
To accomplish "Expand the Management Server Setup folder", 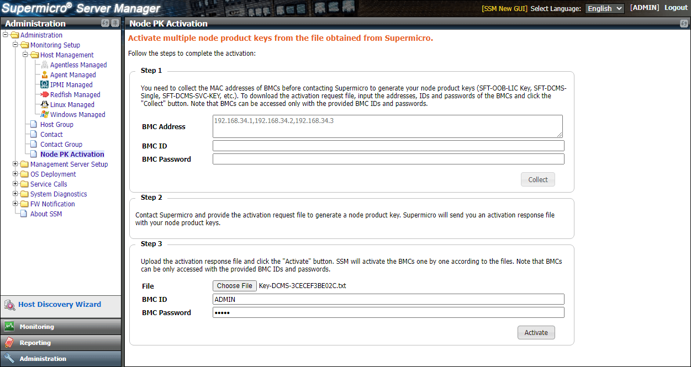I will click(x=15, y=164).
